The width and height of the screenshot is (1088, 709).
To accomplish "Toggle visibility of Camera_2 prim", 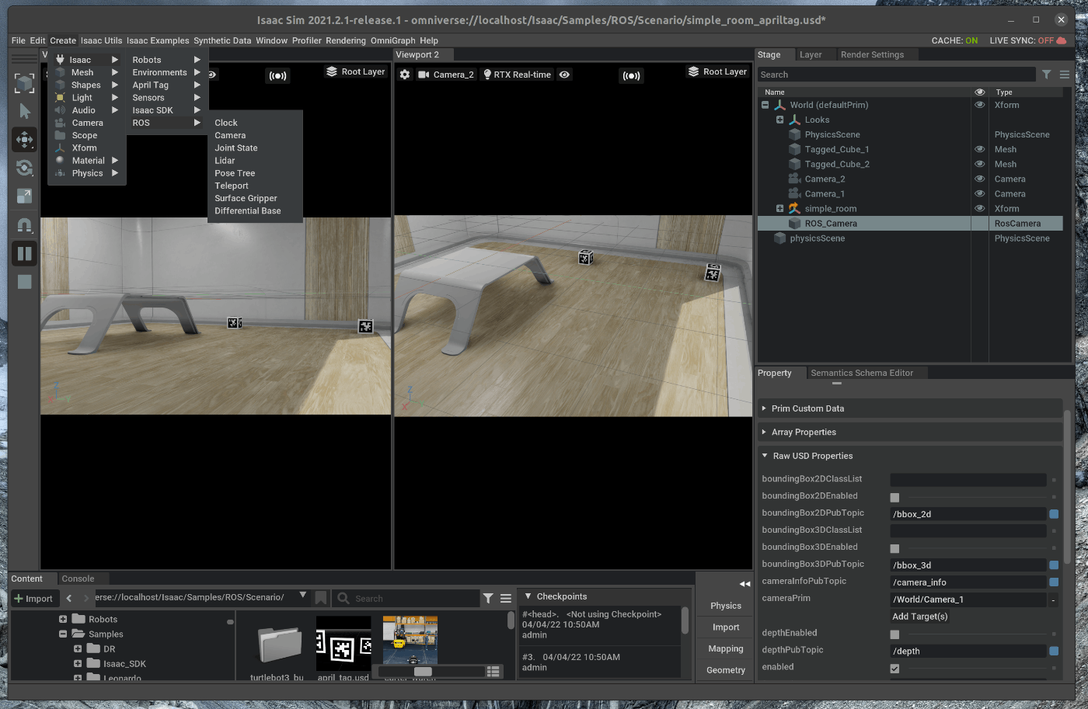I will [980, 179].
